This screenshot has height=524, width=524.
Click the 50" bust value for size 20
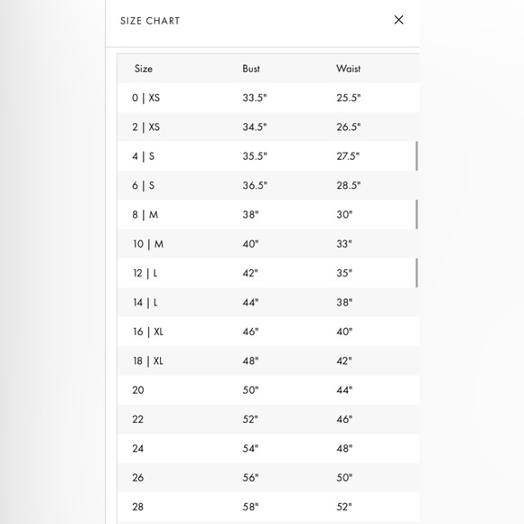point(250,390)
